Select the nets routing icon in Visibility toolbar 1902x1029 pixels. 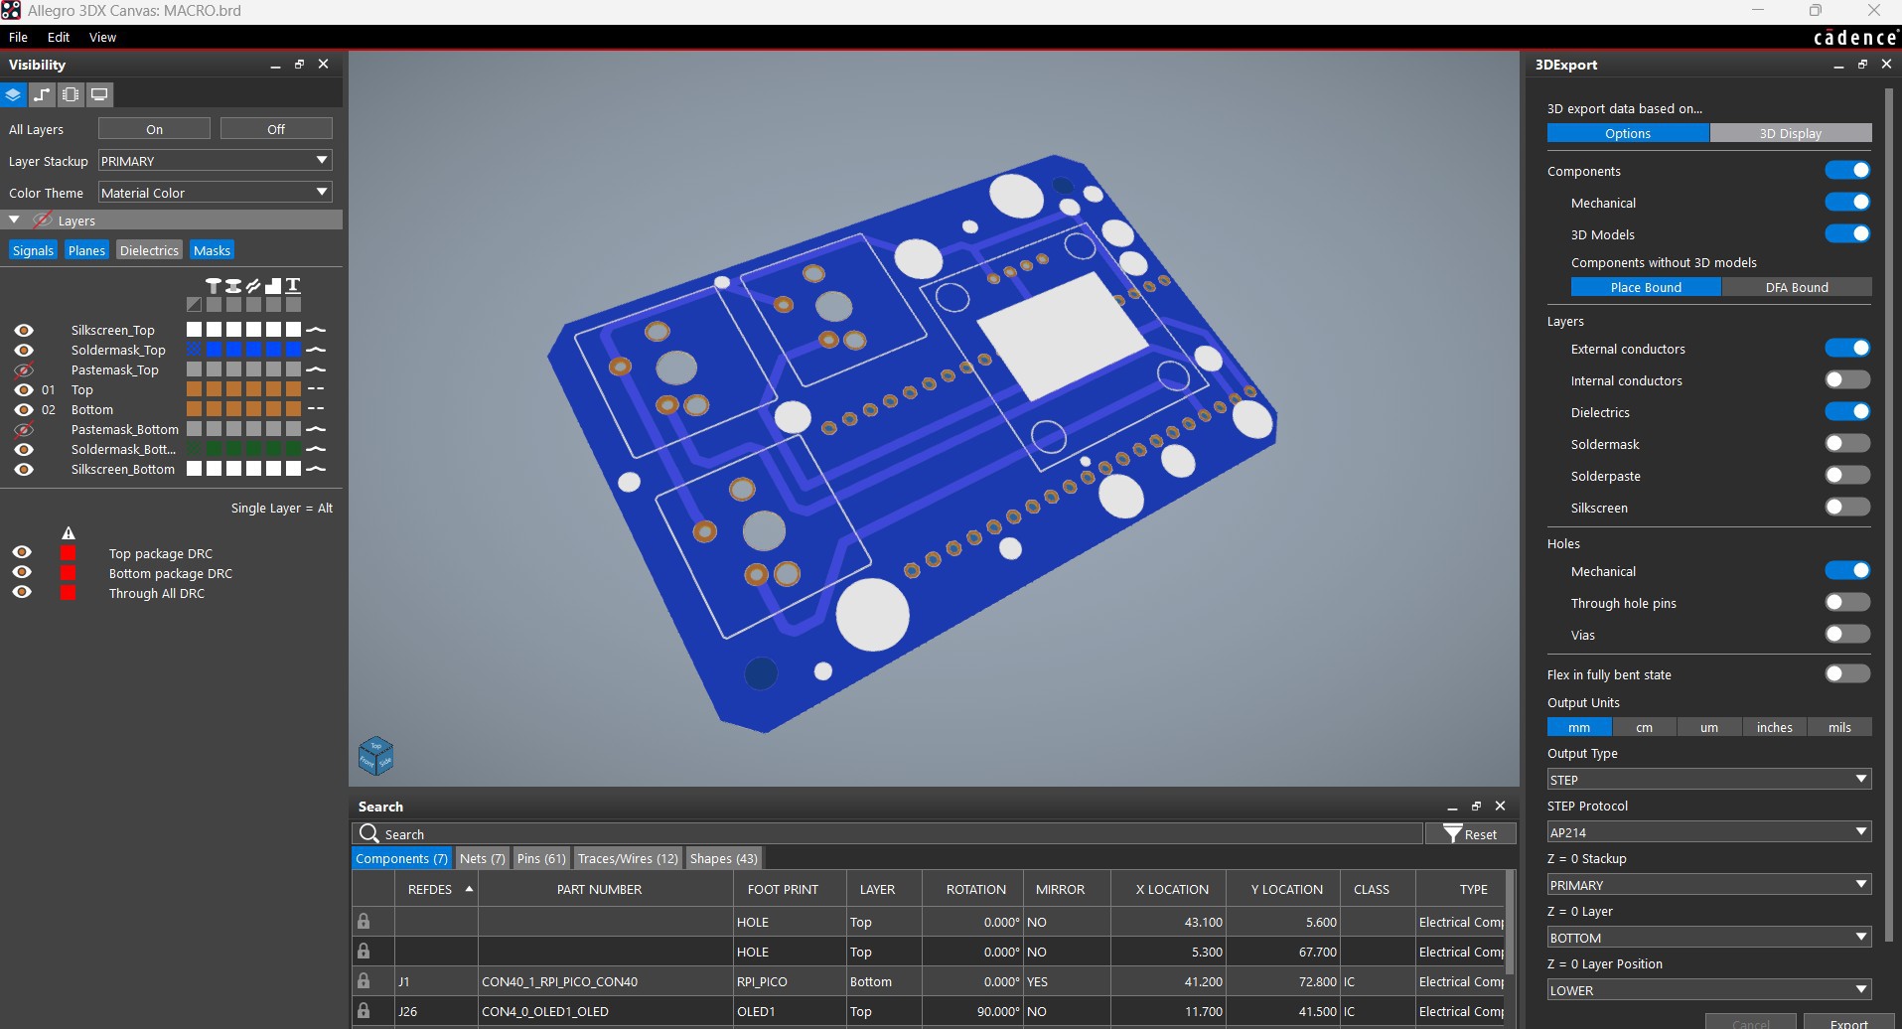click(42, 94)
